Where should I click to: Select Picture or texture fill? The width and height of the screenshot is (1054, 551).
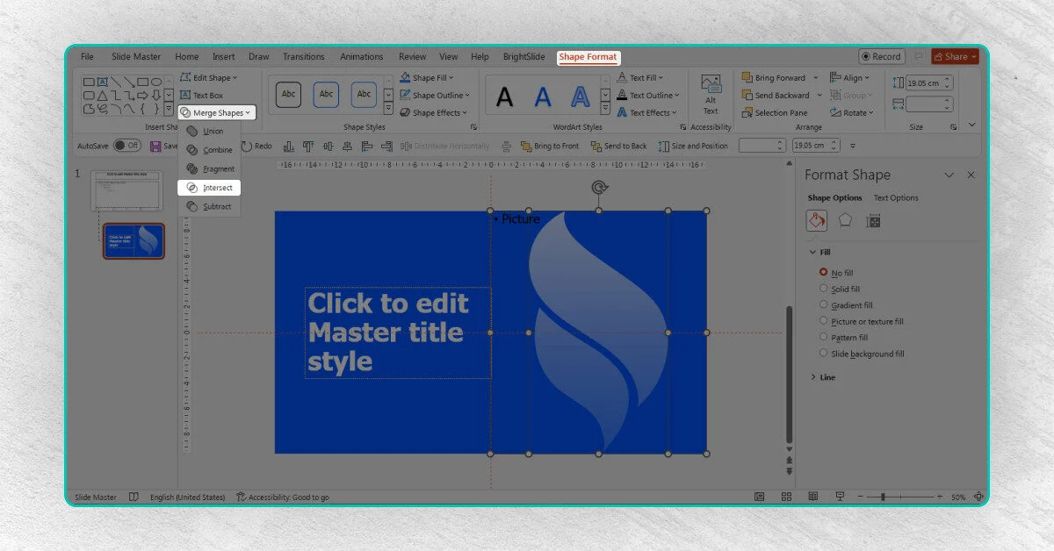tap(823, 321)
